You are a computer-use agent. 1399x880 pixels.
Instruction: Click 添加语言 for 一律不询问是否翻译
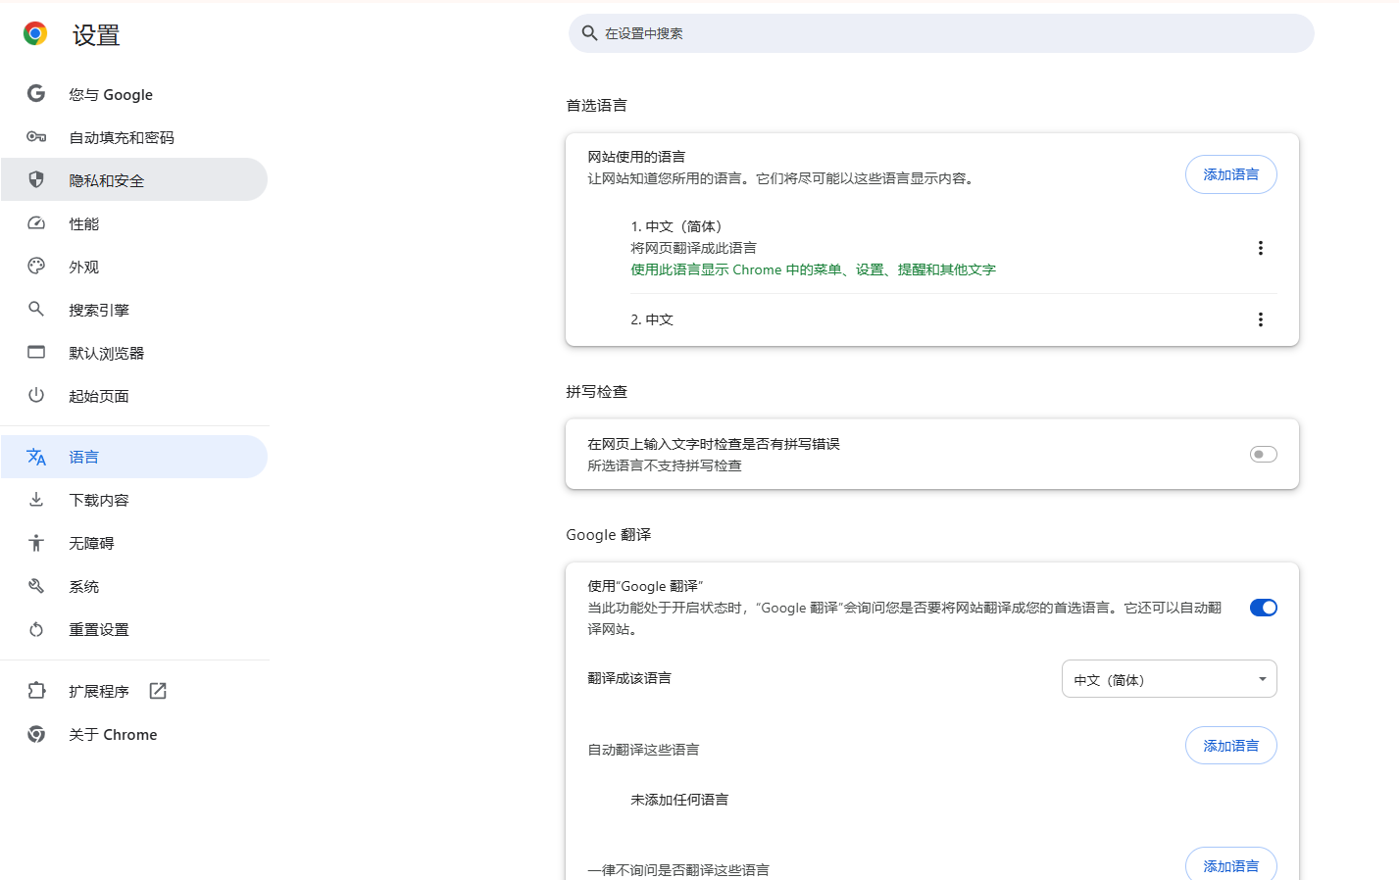tap(1231, 865)
